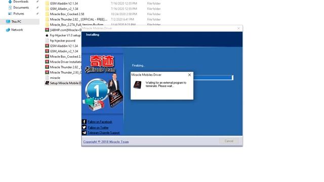Screen dimensions: 324x182
Task: Click the Network icon in sidebar
Action: pyautogui.click(x=8, y=30)
